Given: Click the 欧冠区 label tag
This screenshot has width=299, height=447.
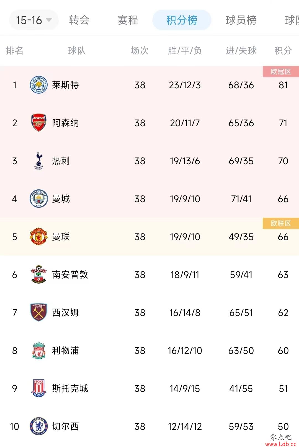Looking at the screenshot, I should tap(281, 71).
